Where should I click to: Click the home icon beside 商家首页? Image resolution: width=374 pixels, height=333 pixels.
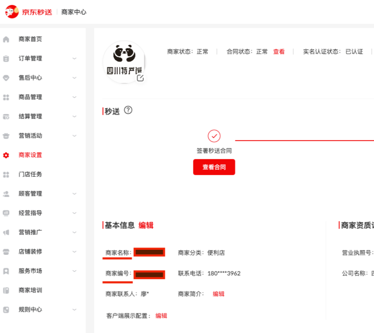[x=6, y=39]
